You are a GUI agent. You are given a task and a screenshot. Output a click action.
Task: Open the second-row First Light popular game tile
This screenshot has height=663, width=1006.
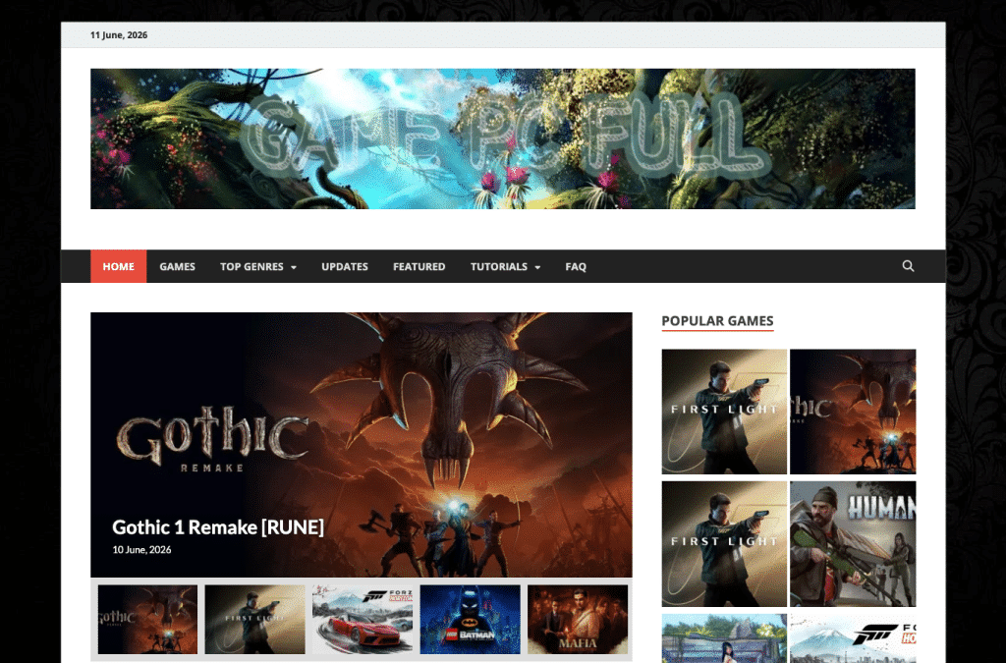pyautogui.click(x=724, y=544)
